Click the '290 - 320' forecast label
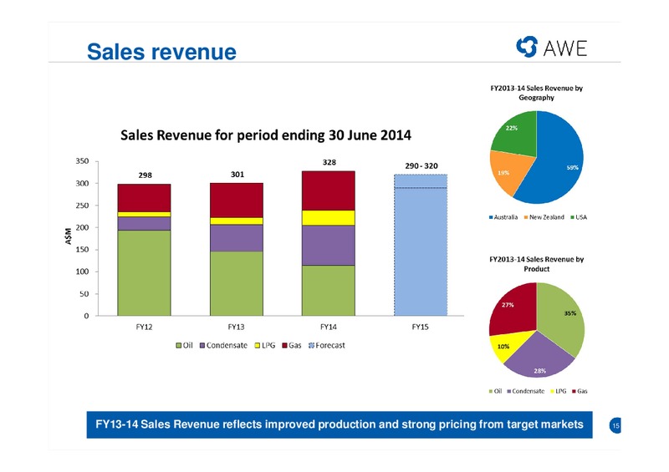Viewport: 669px width, 472px height. [x=421, y=166]
